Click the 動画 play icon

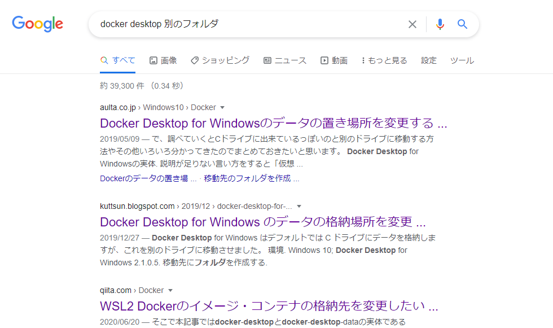coord(324,60)
